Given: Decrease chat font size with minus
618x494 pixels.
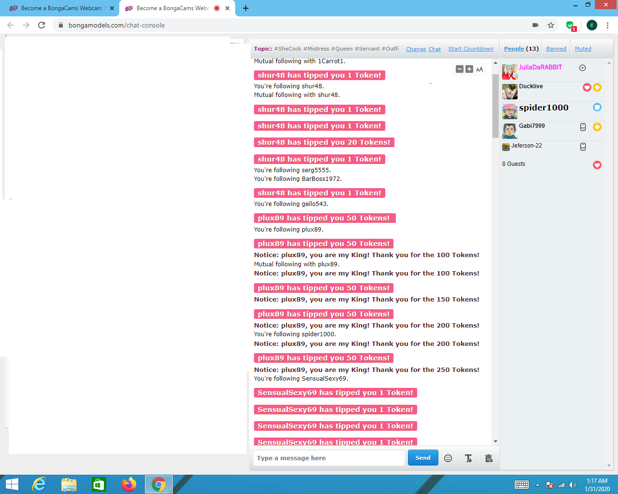Looking at the screenshot, I should [x=460, y=69].
